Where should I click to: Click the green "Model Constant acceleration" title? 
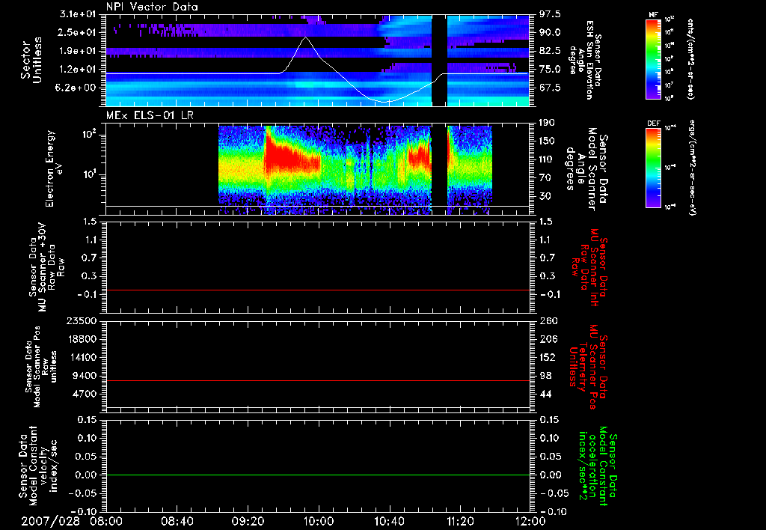click(x=596, y=466)
